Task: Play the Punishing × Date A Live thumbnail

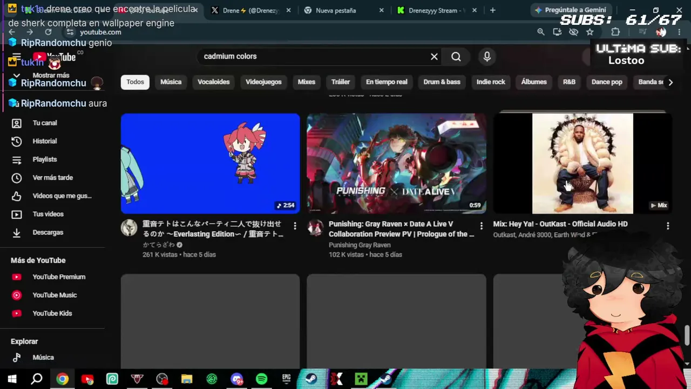Action: coord(397,163)
